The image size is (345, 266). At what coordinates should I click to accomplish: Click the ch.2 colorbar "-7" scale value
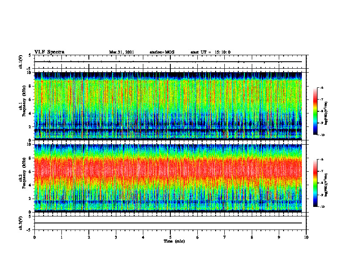pyautogui.click(x=321, y=171)
